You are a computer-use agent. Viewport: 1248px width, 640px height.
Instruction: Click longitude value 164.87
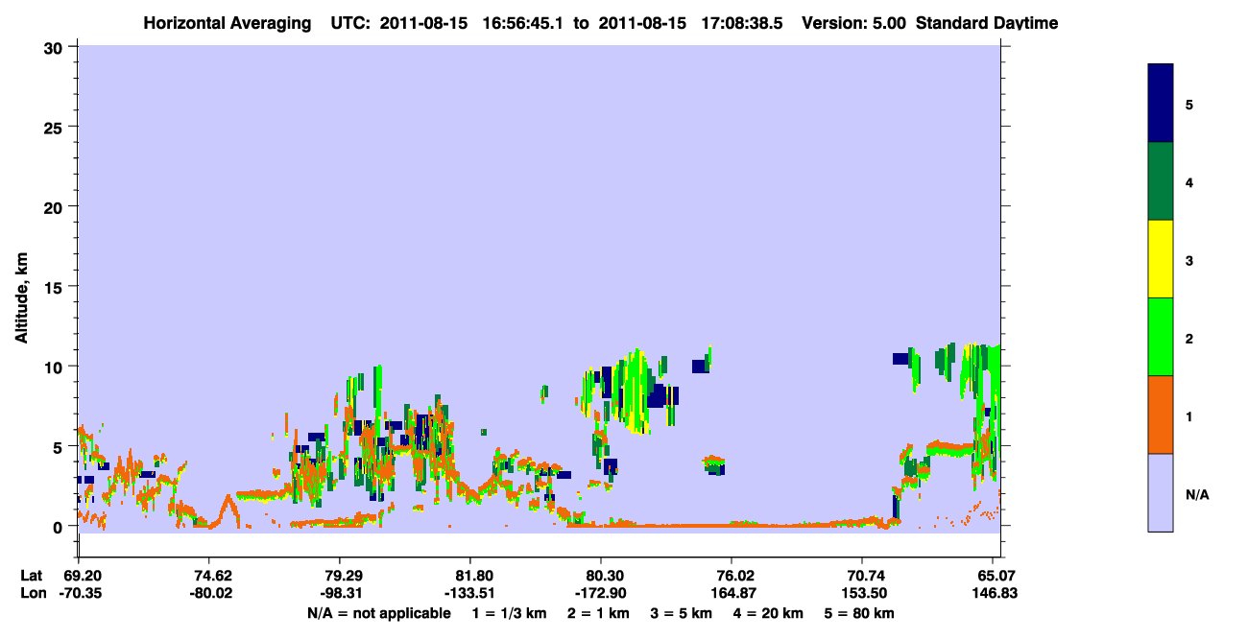pyautogui.click(x=732, y=593)
